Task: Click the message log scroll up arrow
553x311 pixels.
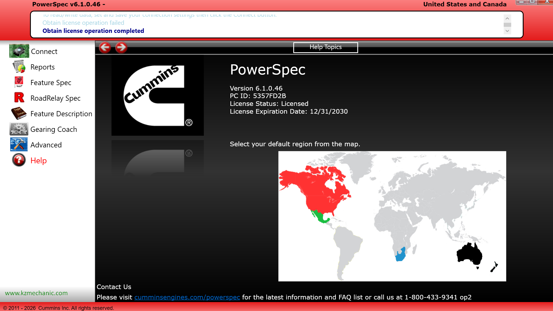Action: tap(507, 18)
